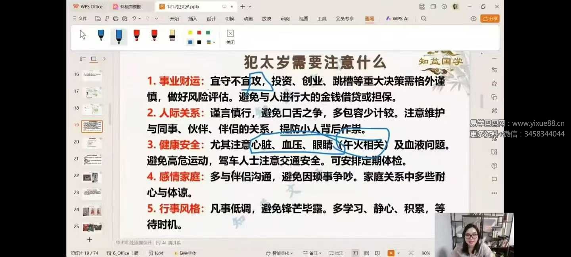Open the 放映 ribbon tab

[266, 18]
